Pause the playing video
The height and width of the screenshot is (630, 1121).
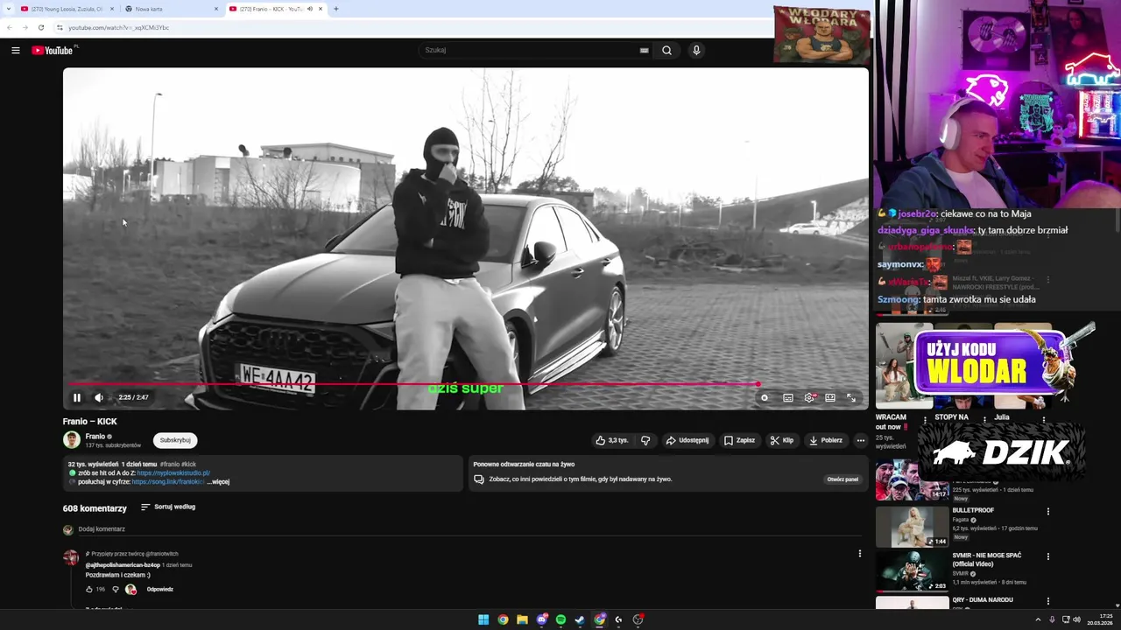click(76, 397)
